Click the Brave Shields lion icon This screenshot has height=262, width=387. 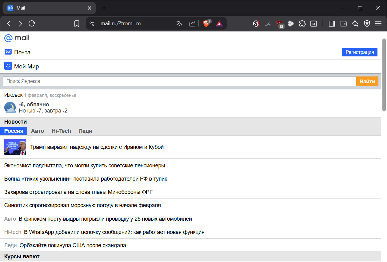(206, 23)
